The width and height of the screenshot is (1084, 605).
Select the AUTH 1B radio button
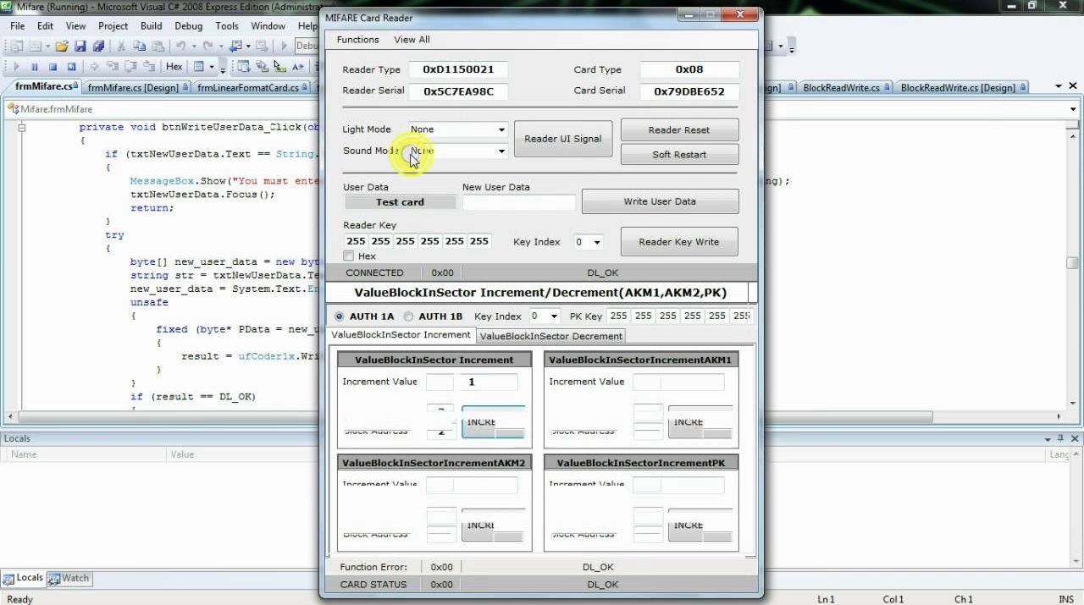click(409, 316)
